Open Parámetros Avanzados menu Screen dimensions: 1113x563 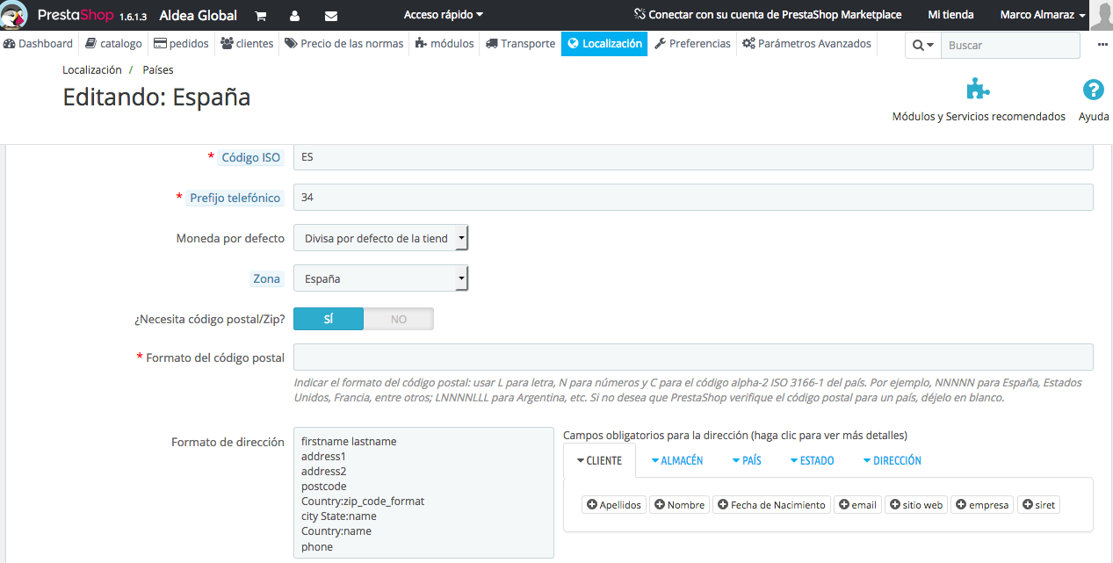(806, 44)
